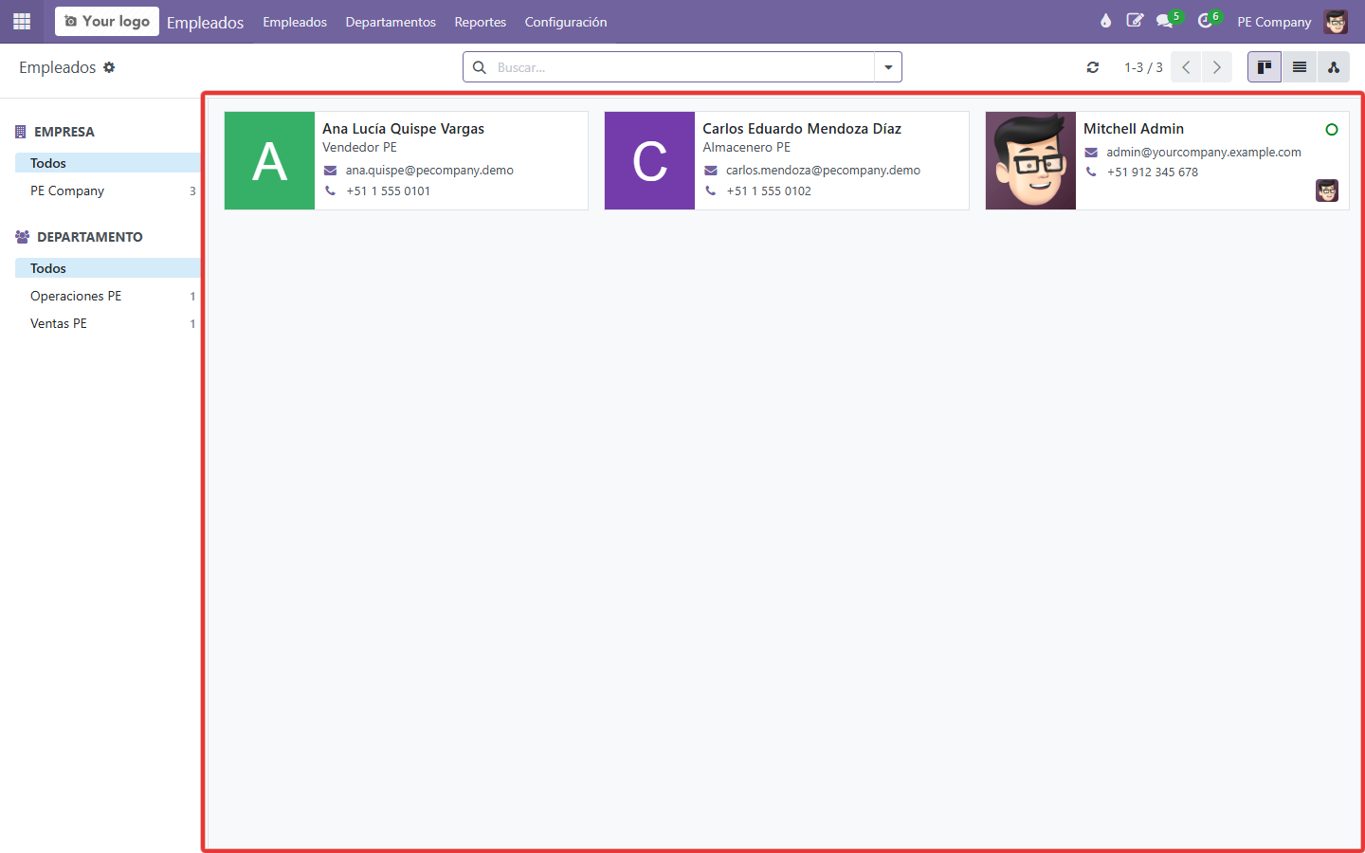Screen dimensions: 1365x853
Task: Click the debug tools droplet icon
Action: [1105, 21]
